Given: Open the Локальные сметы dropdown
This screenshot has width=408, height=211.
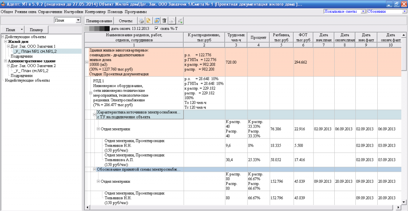Looking at the screenshot, I should 363,12.
